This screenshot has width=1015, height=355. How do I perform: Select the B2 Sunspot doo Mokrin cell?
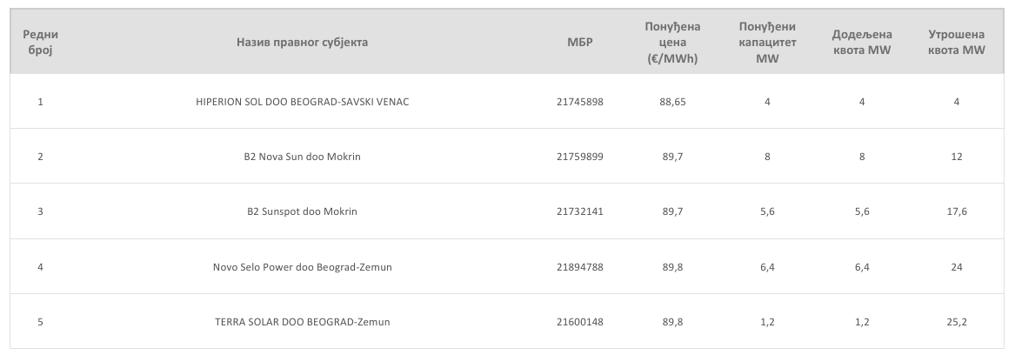tap(302, 211)
